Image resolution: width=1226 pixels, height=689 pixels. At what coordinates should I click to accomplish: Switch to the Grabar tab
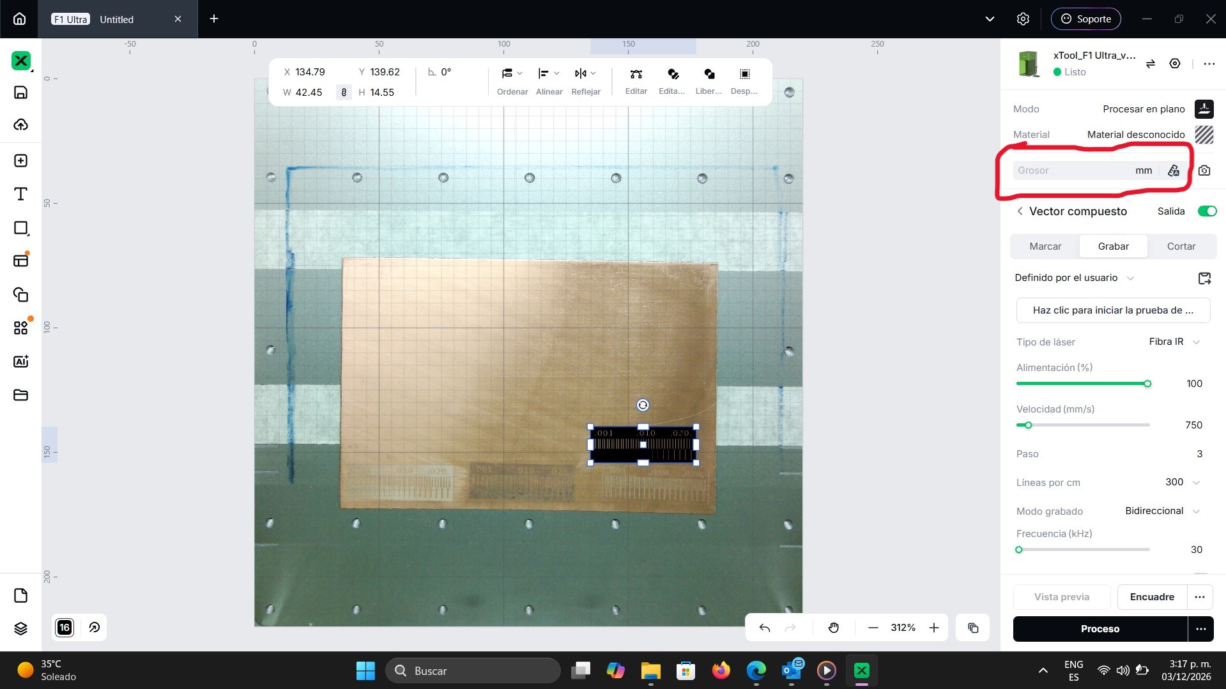[x=1113, y=246]
